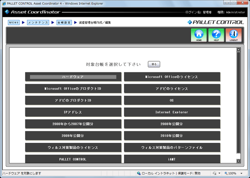
Task: Select the Internet Explorer ledger
Action: (x=172, y=112)
